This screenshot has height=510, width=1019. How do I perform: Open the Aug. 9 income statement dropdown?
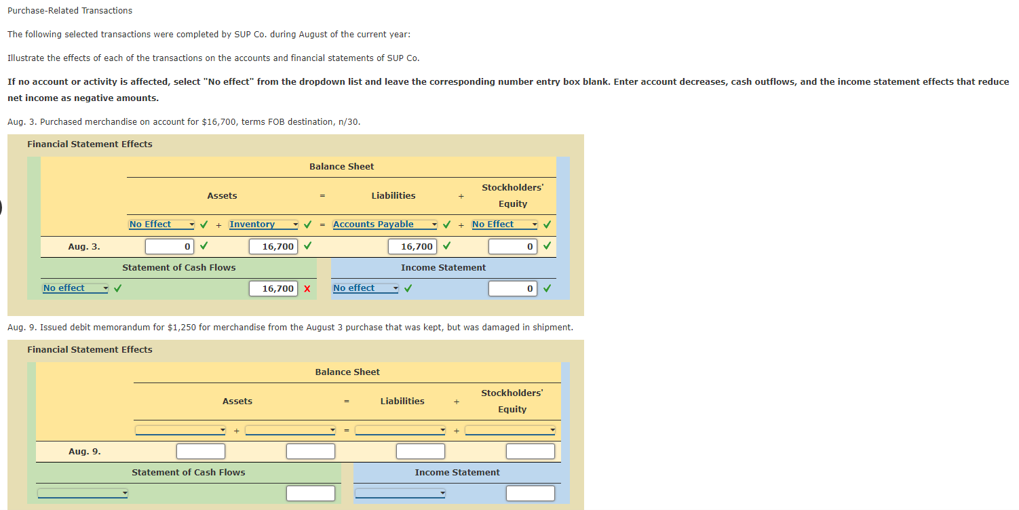pyautogui.click(x=400, y=493)
